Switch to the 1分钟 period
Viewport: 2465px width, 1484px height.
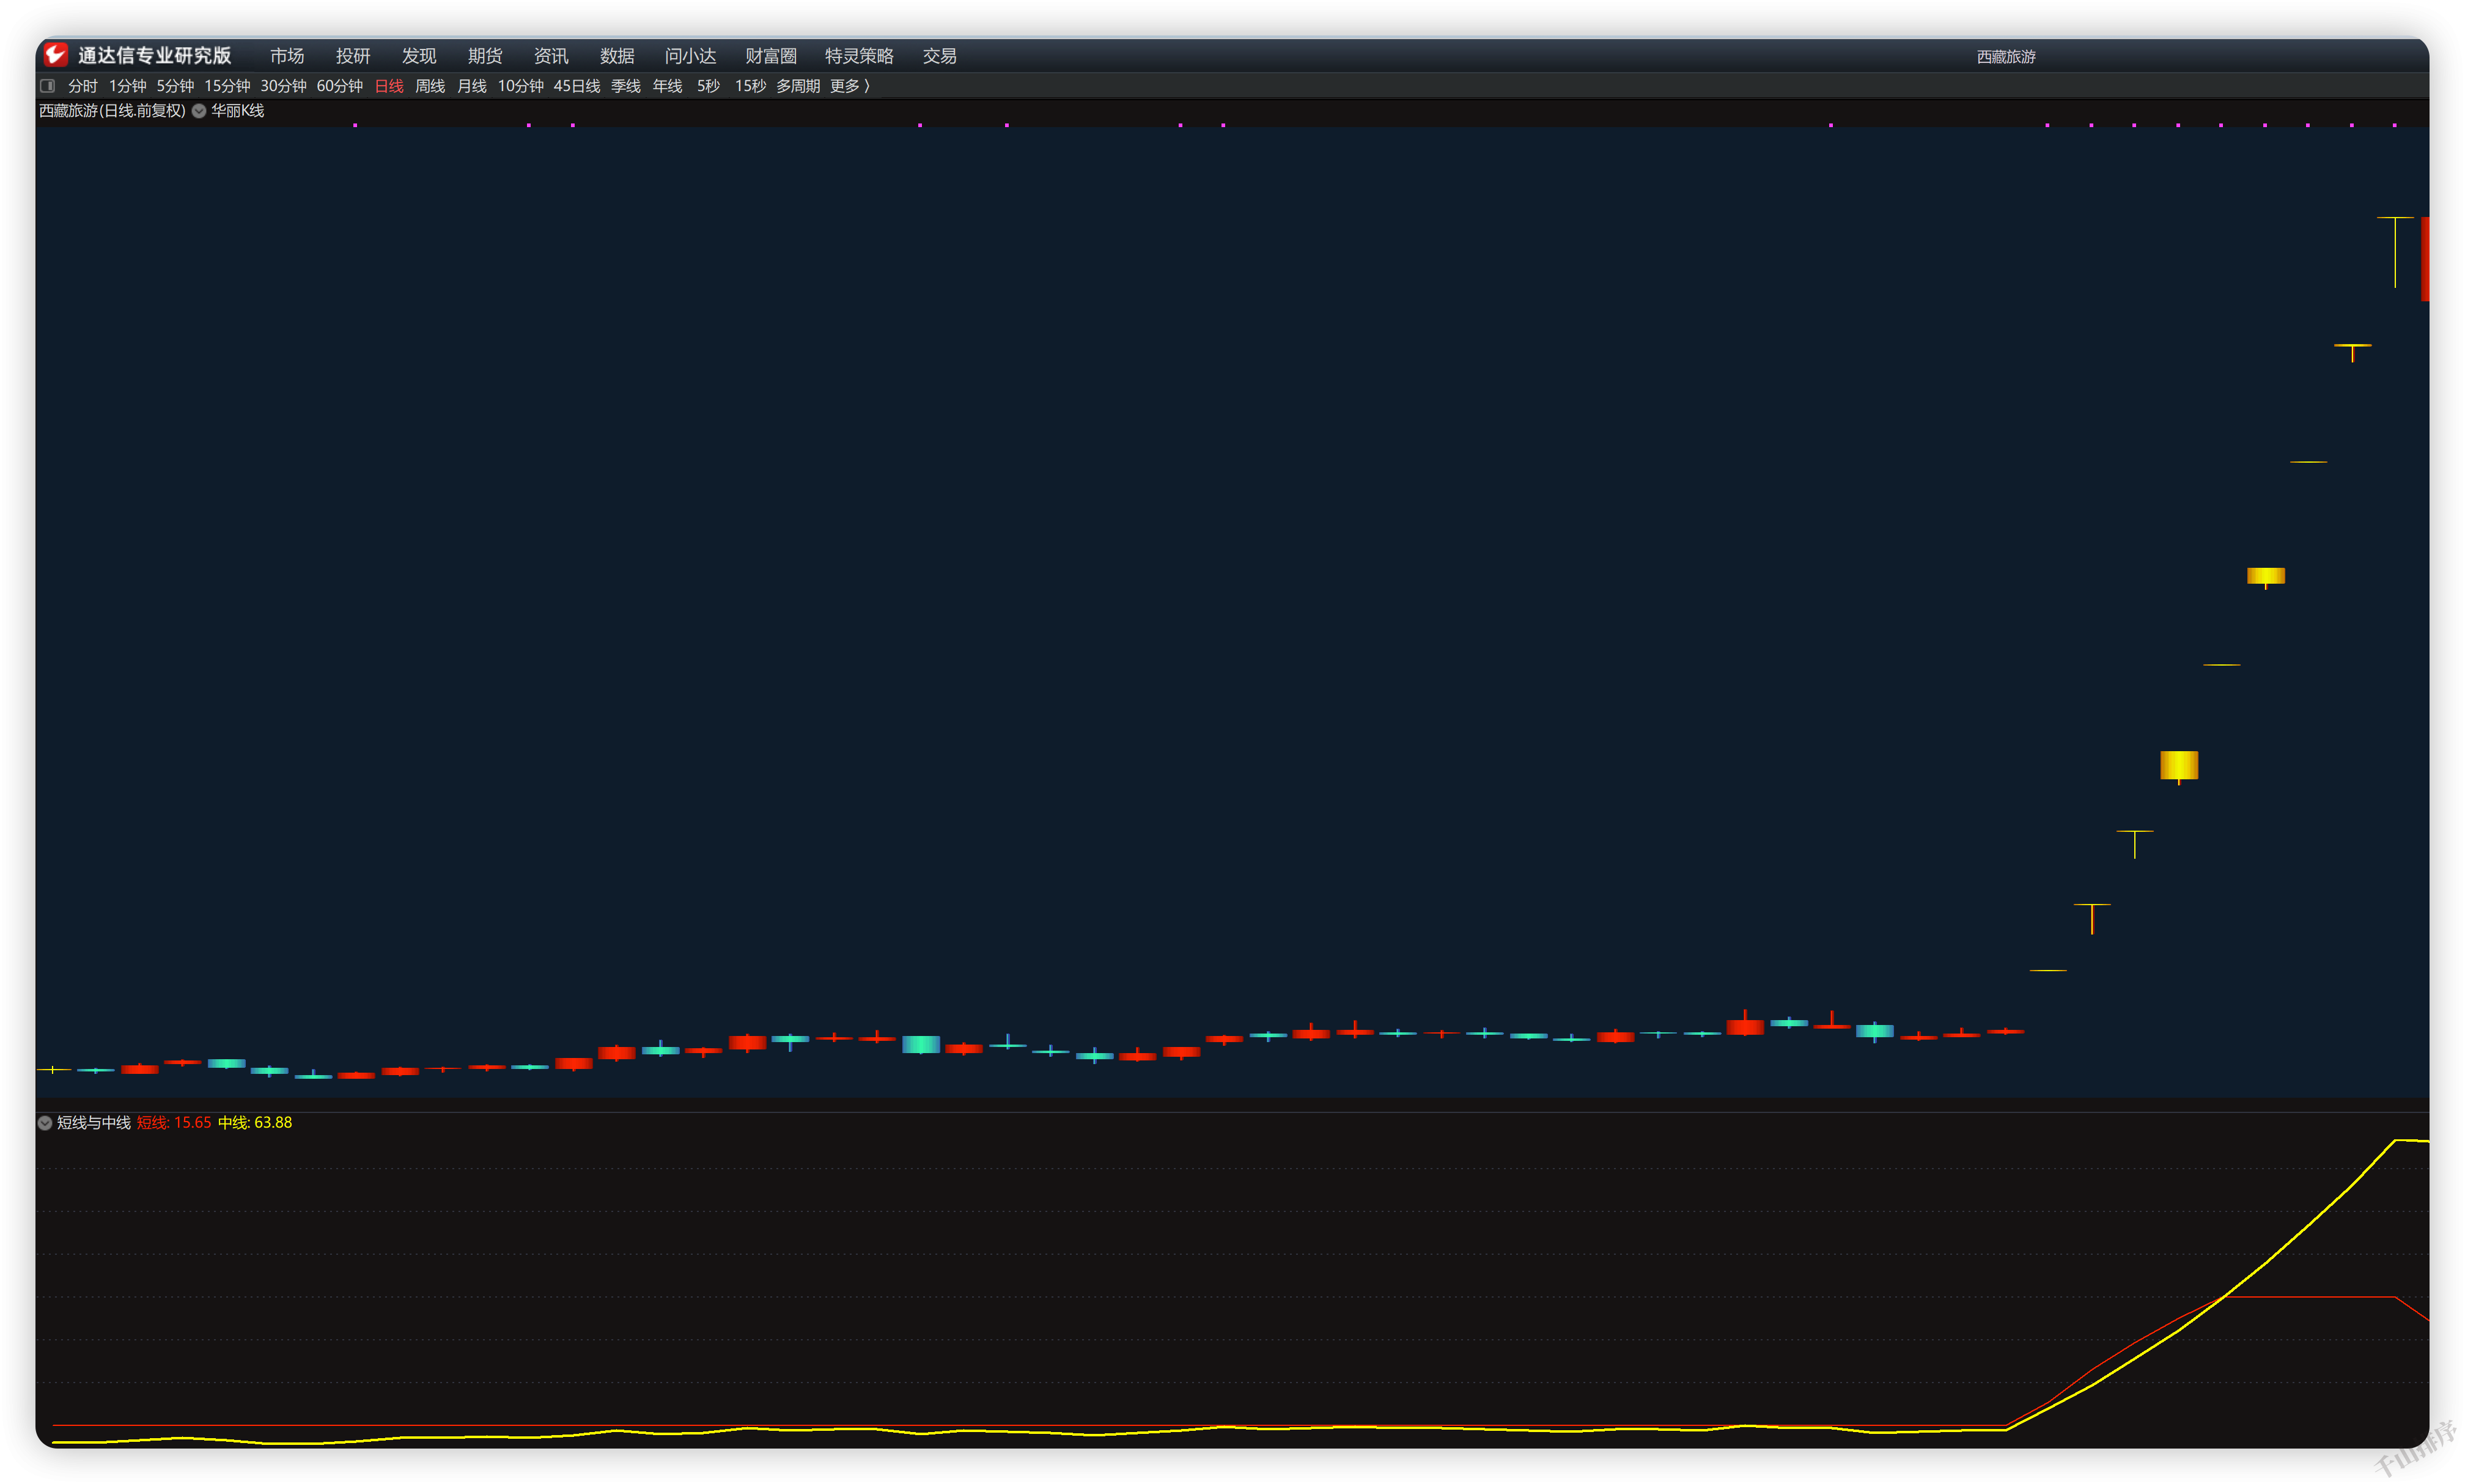point(127,86)
